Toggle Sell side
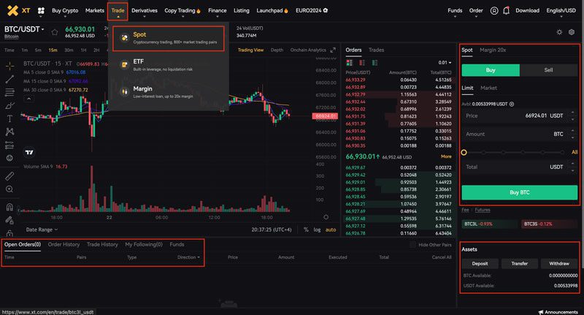The image size is (584, 315). tap(549, 70)
